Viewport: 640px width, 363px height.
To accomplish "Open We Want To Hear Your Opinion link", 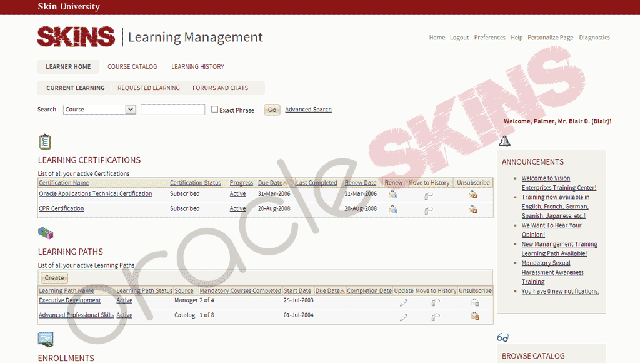I will pyautogui.click(x=551, y=230).
